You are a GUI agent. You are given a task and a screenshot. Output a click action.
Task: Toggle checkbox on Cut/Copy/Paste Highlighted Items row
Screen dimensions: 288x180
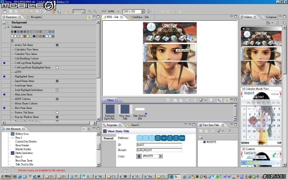click(x=57, y=67)
